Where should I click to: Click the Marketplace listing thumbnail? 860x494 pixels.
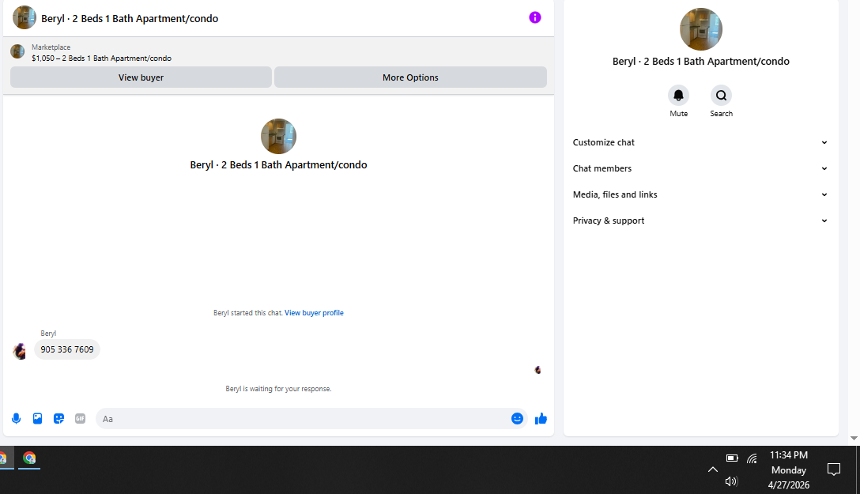[x=17, y=51]
